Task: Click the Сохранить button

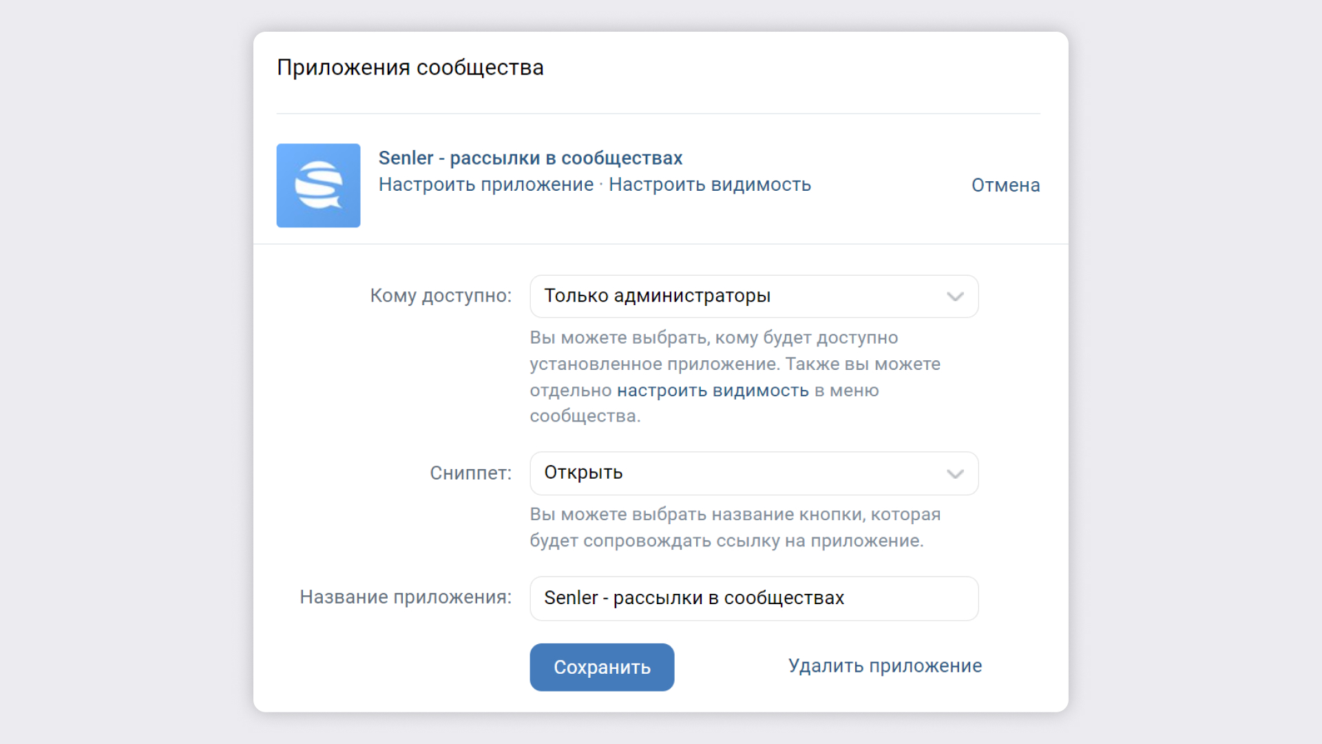Action: pyautogui.click(x=602, y=667)
